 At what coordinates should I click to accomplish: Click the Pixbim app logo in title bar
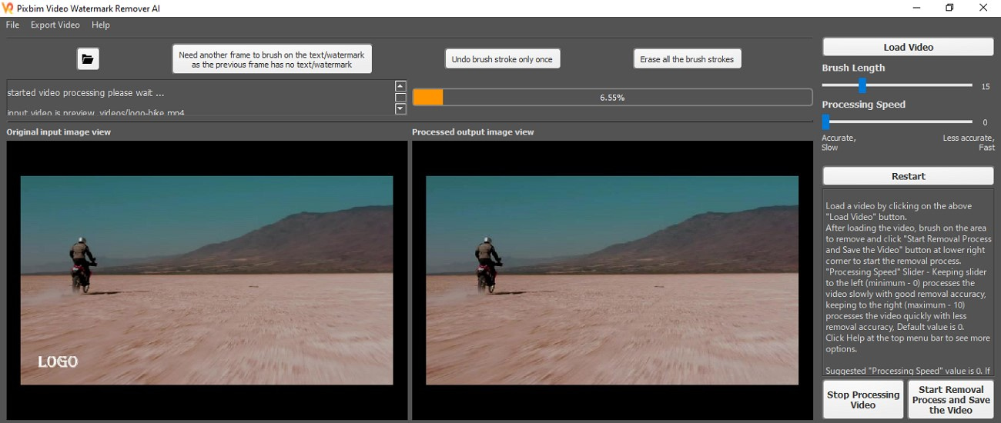coord(8,8)
